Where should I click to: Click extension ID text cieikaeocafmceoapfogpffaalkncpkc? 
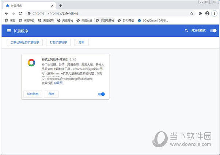[70, 79]
